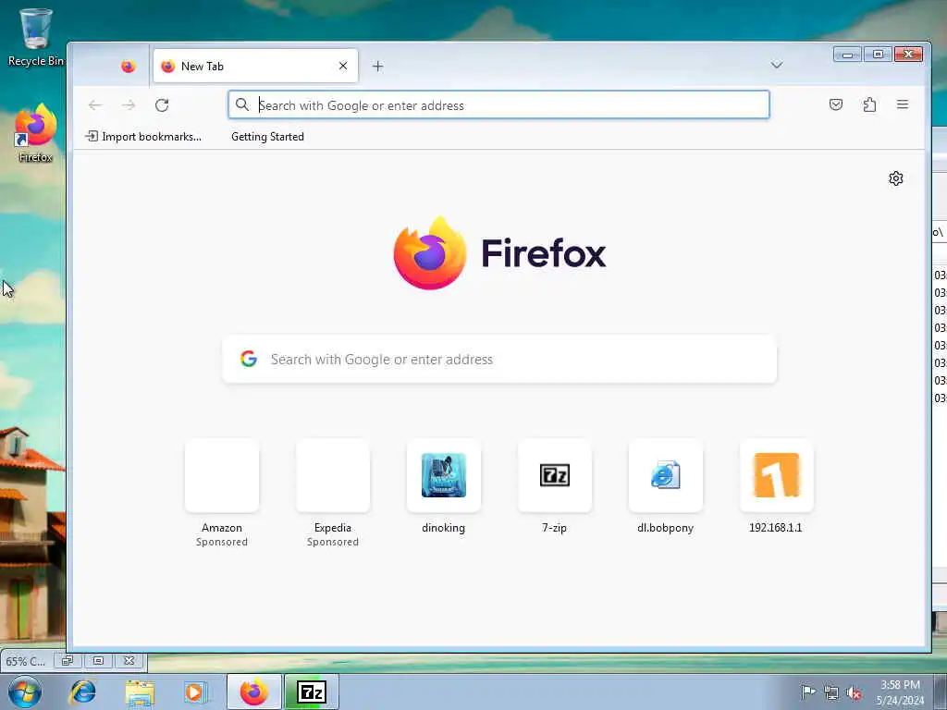The width and height of the screenshot is (947, 710).
Task: Click Import bookmarks... in bookmarks toolbar
Action: [x=143, y=137]
